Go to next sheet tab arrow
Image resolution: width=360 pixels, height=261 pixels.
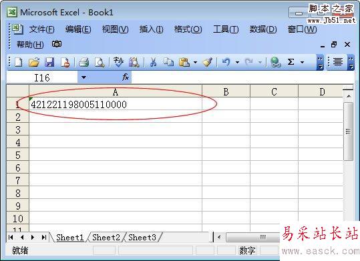[33, 238]
